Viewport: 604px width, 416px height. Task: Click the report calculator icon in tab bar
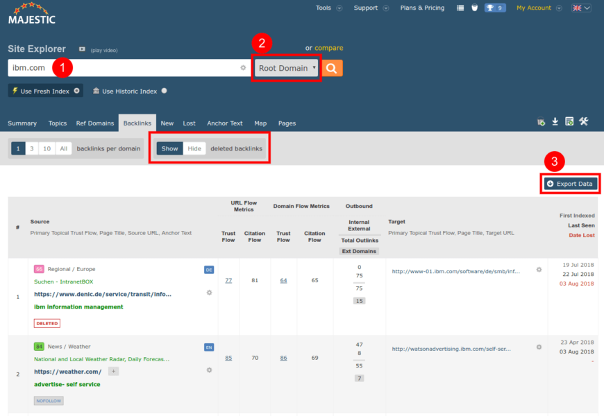coord(569,121)
